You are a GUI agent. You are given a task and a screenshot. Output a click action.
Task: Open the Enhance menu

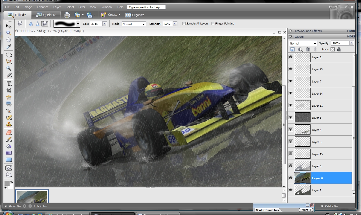coord(43,7)
